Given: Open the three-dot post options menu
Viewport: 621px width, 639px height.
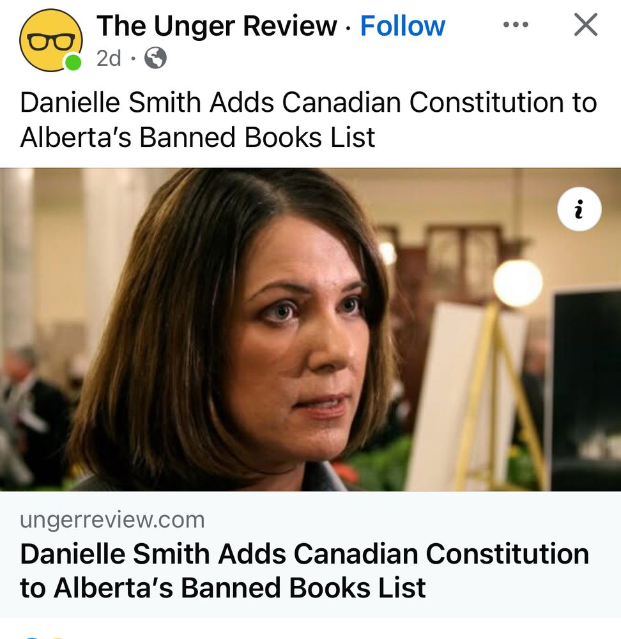Looking at the screenshot, I should point(516,25).
